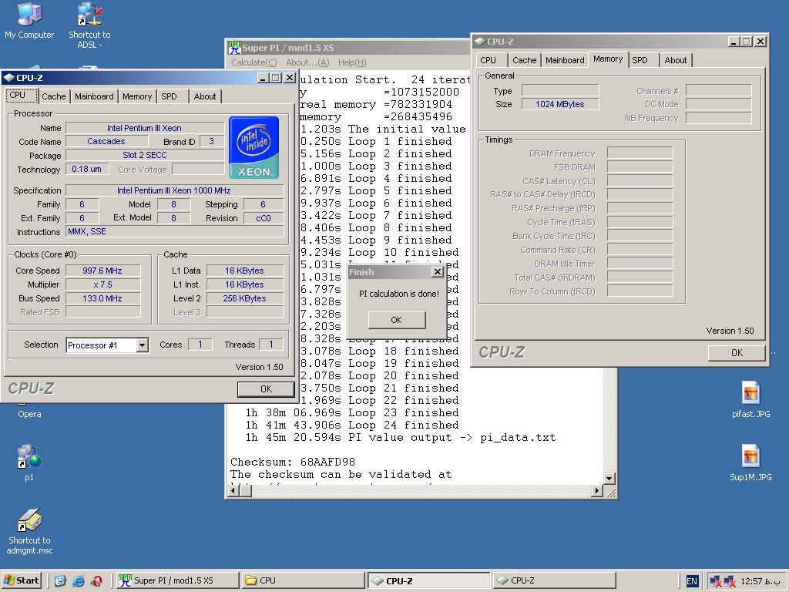Open About tab in left CPU-Z window

[x=205, y=96]
